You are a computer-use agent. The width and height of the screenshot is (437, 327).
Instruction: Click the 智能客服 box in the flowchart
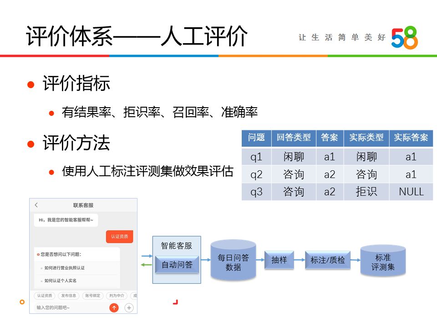pyautogui.click(x=177, y=245)
